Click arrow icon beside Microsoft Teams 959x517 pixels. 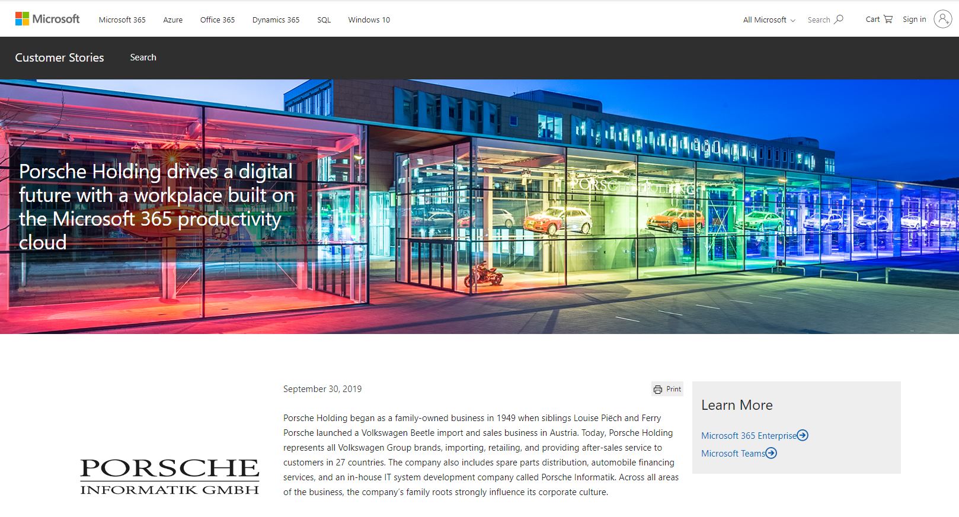pos(771,453)
